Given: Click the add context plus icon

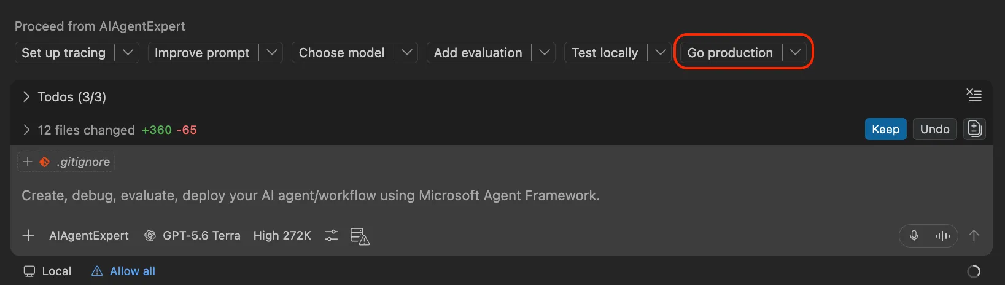Looking at the screenshot, I should [28, 236].
